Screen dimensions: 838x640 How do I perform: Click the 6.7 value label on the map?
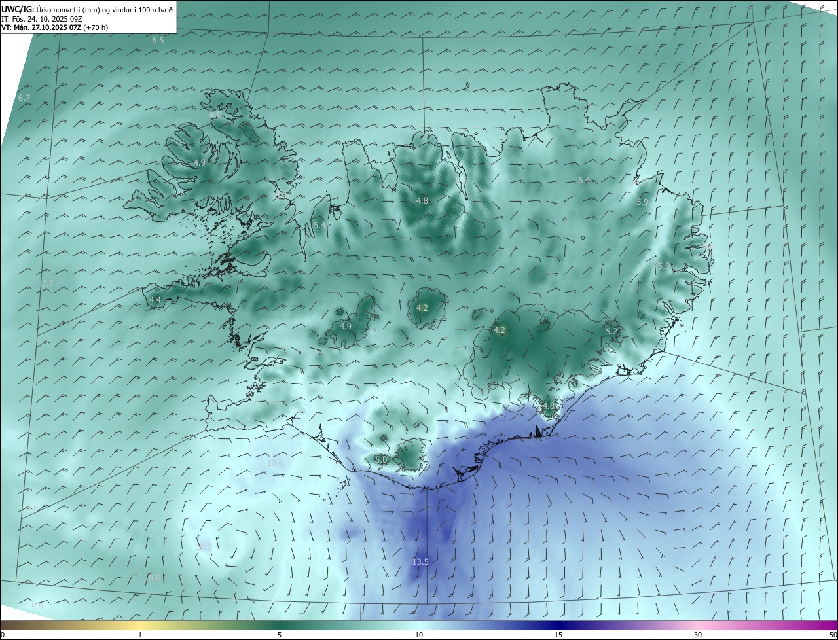[x=24, y=98]
